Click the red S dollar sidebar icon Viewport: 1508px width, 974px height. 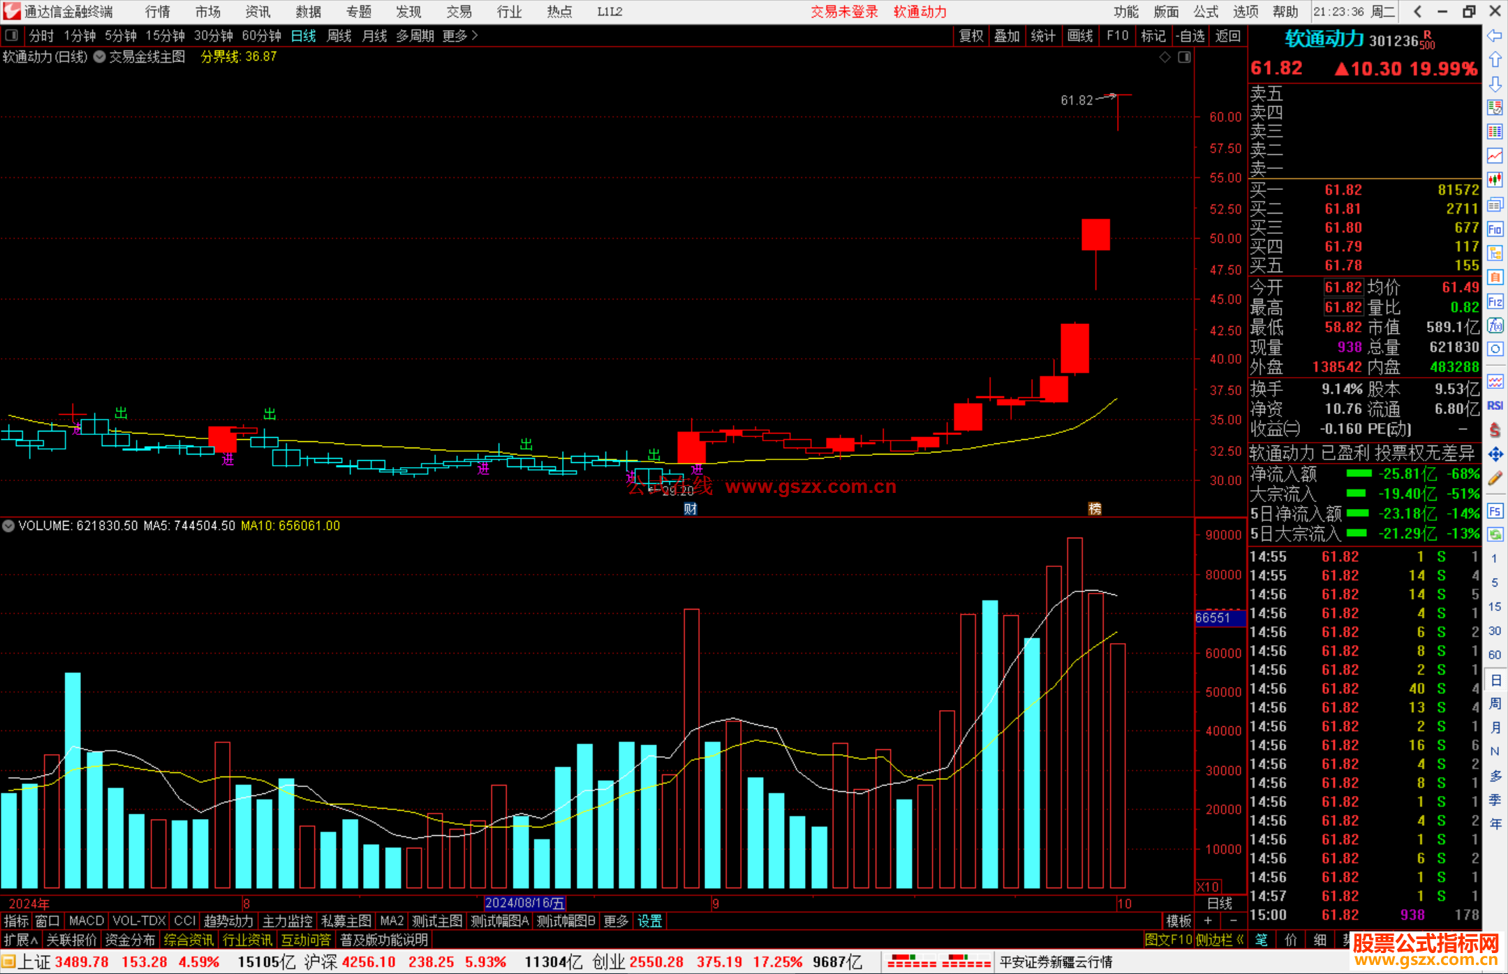pyautogui.click(x=1495, y=430)
